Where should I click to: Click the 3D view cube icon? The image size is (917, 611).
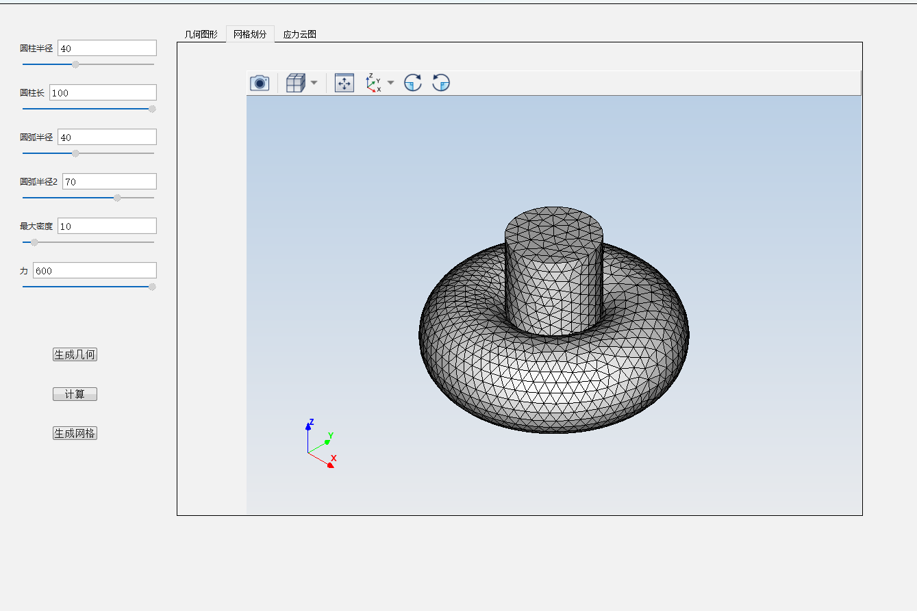tap(294, 83)
